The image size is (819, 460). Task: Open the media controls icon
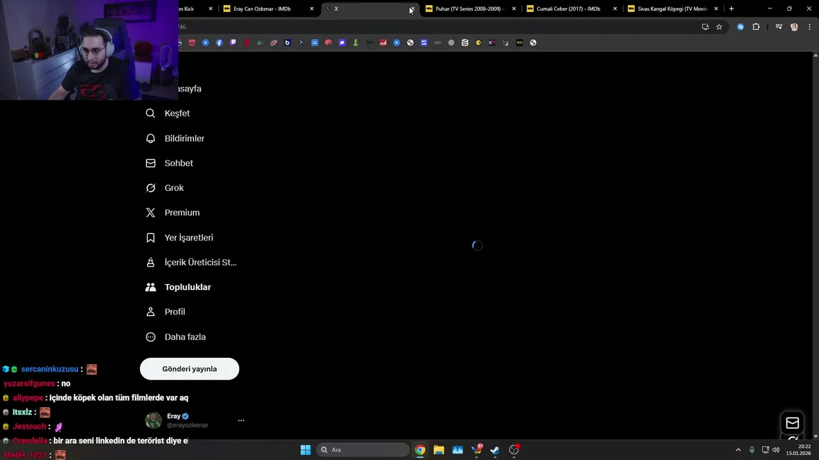pos(779,27)
